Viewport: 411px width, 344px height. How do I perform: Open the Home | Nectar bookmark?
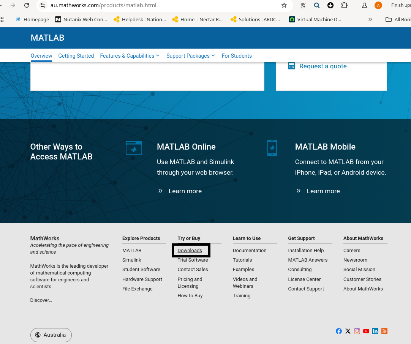point(198,19)
